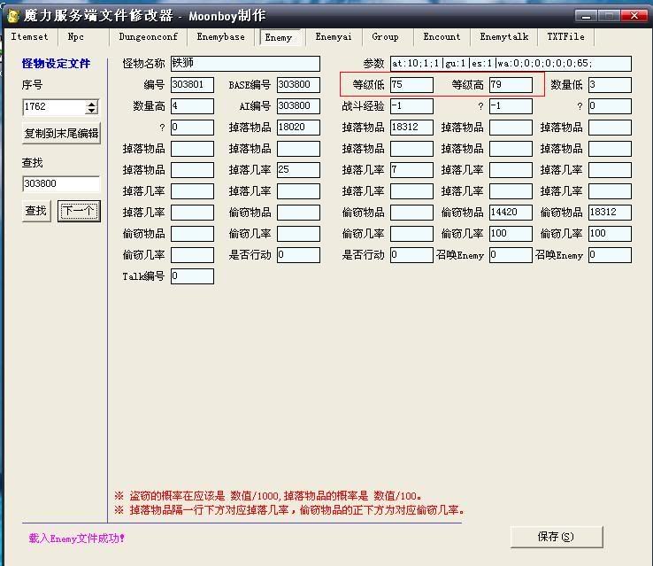Switch to the Itemset tab
The width and height of the screenshot is (653, 566).
coord(29,37)
